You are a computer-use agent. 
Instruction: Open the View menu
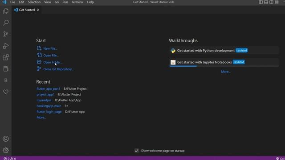click(48, 2)
